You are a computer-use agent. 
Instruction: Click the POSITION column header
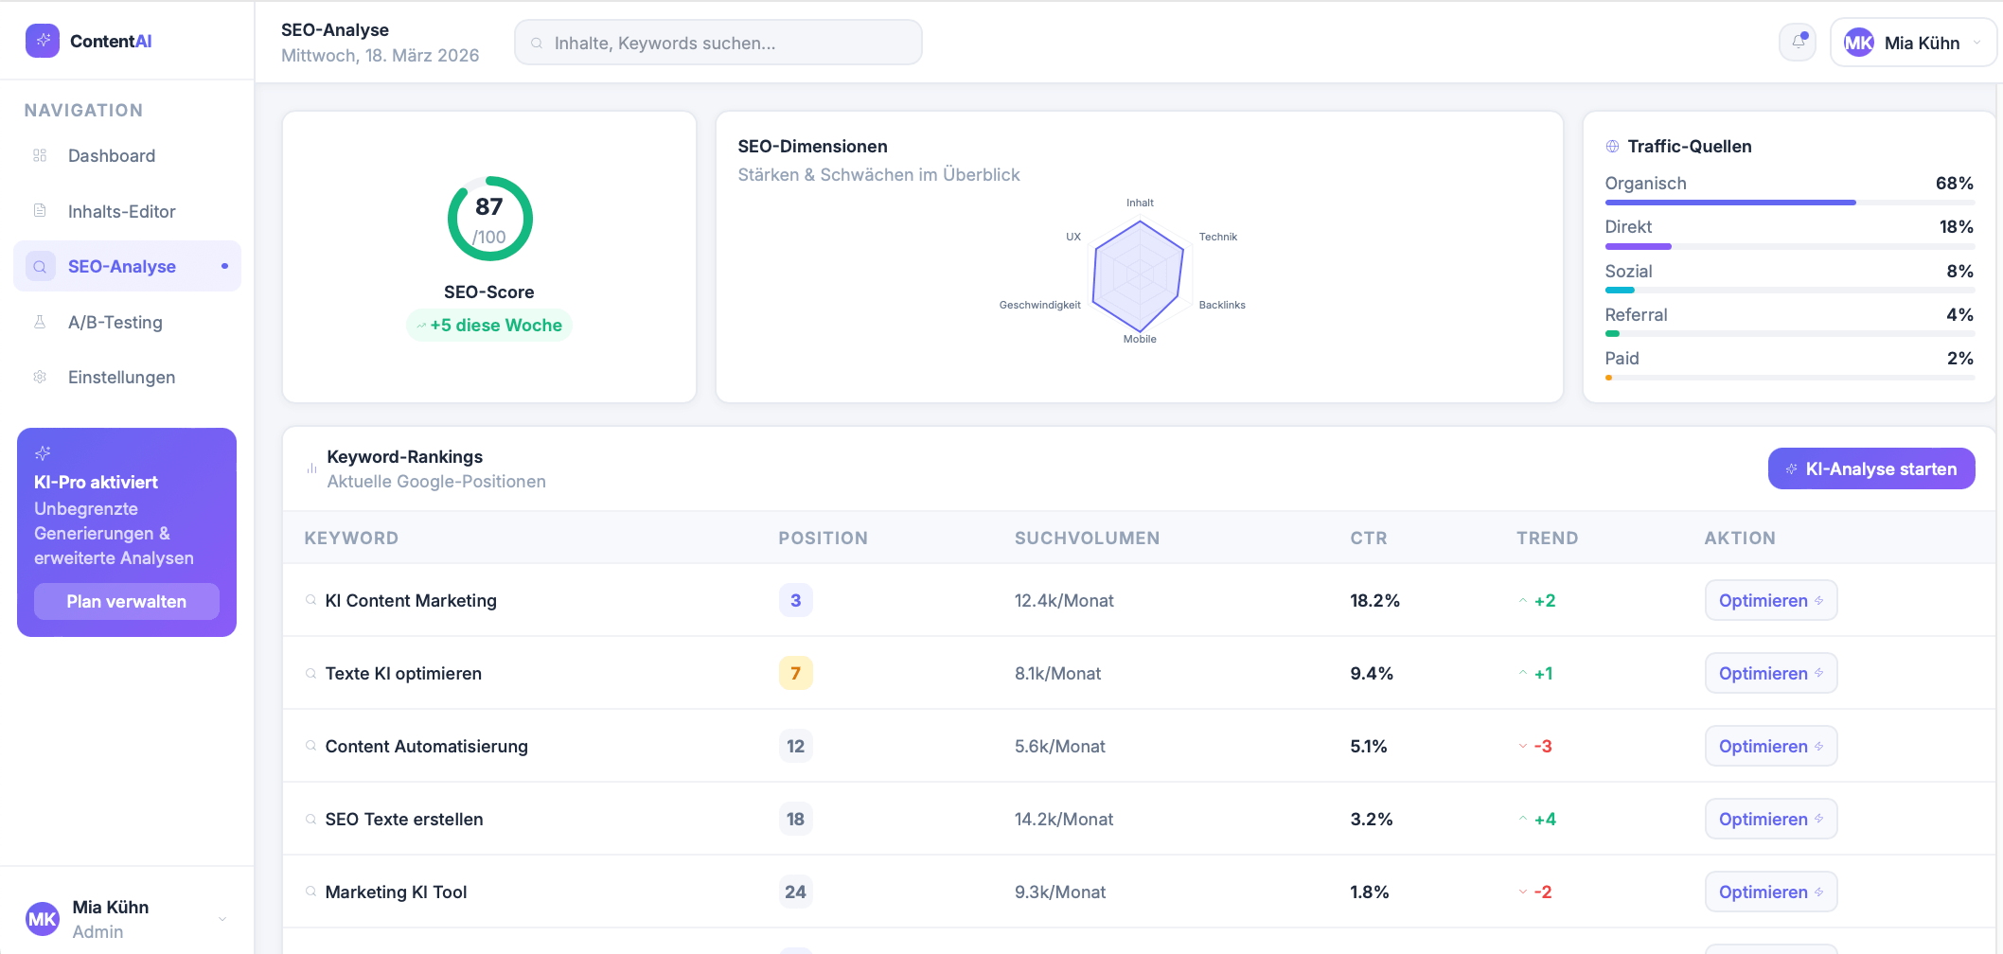823,538
